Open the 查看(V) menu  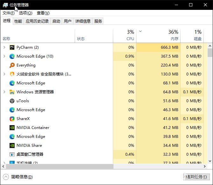pos(43,13)
